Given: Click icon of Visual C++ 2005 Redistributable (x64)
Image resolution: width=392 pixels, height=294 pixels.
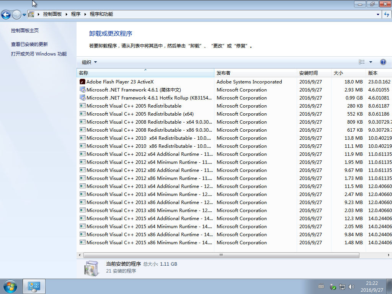Looking at the screenshot, I should (83, 114).
